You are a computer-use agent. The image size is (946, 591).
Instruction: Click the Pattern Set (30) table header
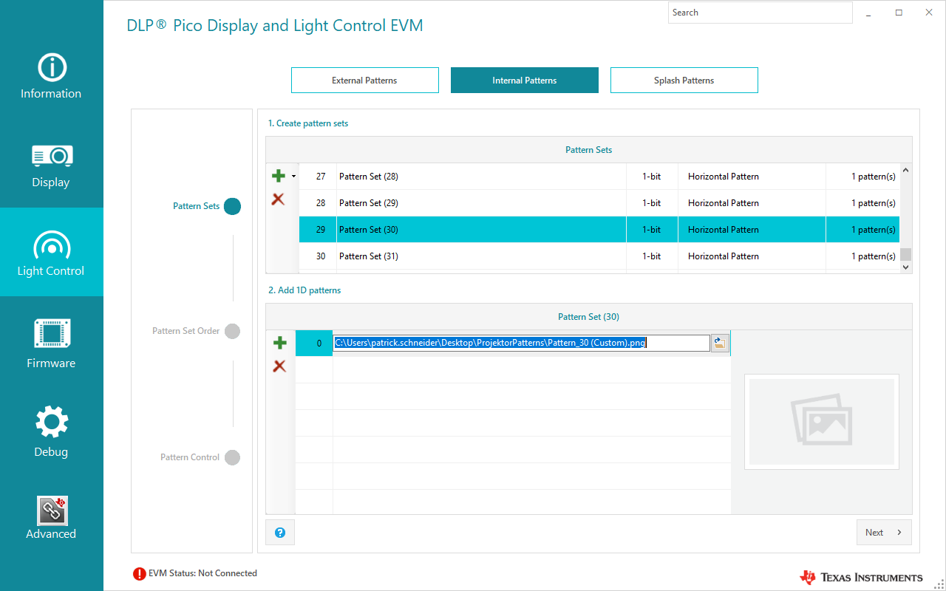589,317
